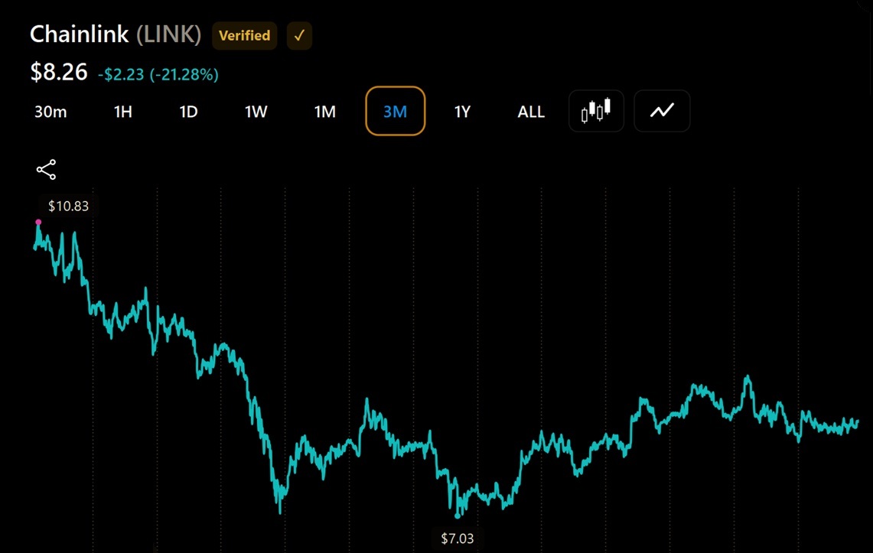Click the low-point marker above $7.03

[x=458, y=516]
